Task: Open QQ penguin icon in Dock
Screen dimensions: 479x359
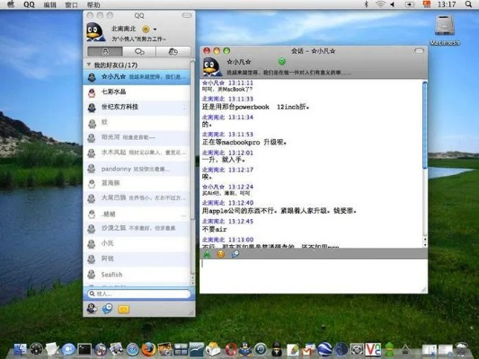Action: click(x=244, y=349)
